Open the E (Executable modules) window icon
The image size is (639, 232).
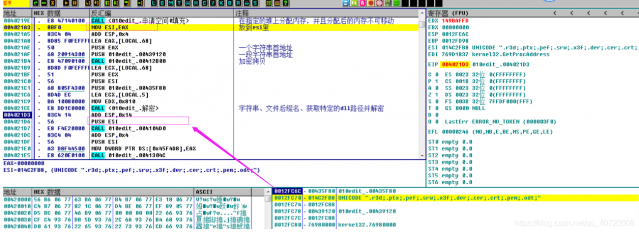point(162,3)
